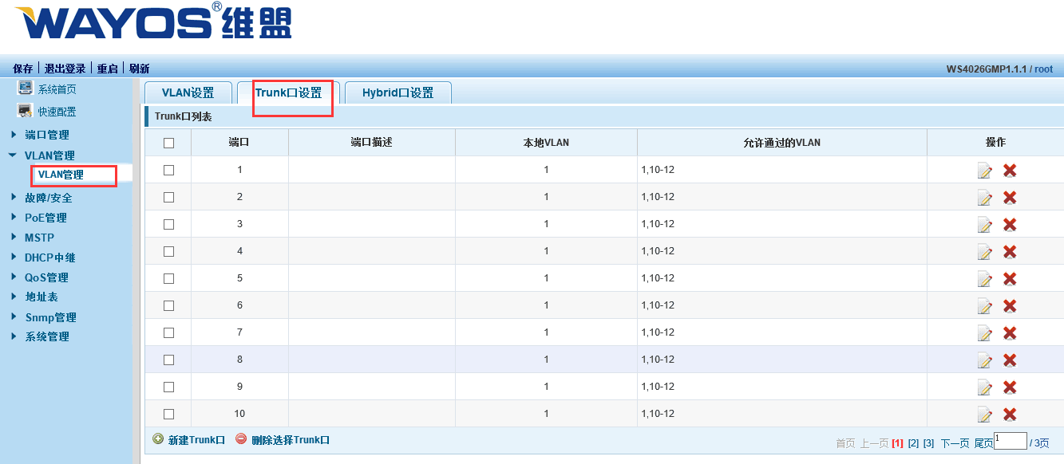Edit the Trunk entry for port 9

click(x=985, y=387)
